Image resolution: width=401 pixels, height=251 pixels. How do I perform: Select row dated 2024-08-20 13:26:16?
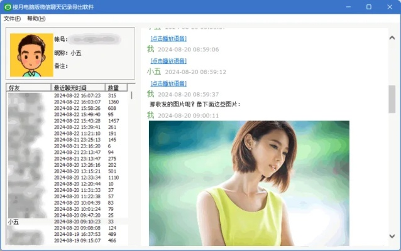(x=67, y=165)
